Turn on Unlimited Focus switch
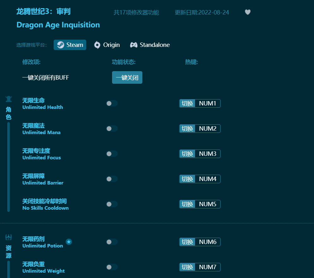This screenshot has width=314, height=278. click(112, 154)
